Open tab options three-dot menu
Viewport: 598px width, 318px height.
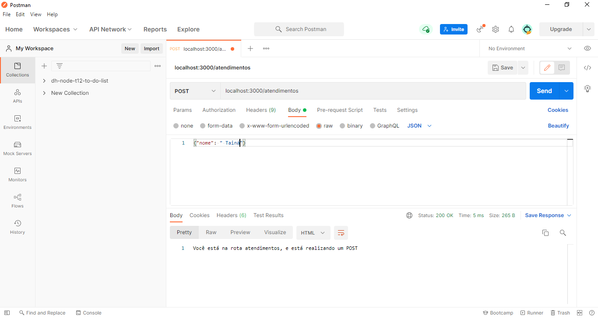coord(266,48)
